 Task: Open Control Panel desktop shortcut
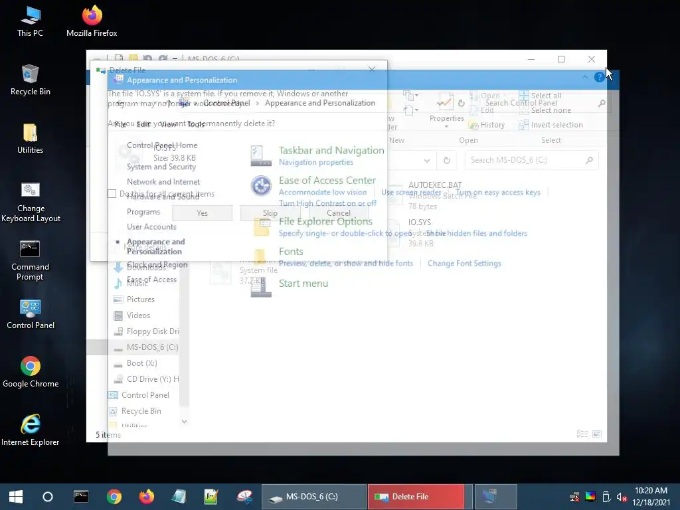(31, 314)
